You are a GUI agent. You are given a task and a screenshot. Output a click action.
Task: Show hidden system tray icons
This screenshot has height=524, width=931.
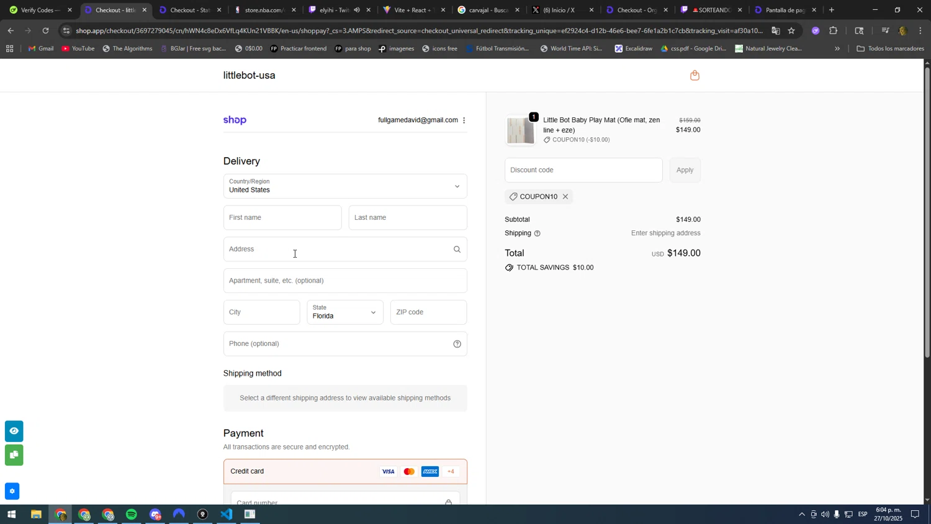[801, 515]
